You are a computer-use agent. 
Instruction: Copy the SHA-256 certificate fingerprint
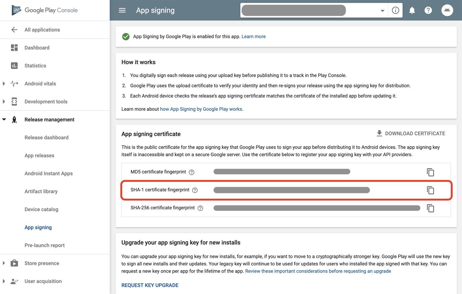[x=430, y=208]
